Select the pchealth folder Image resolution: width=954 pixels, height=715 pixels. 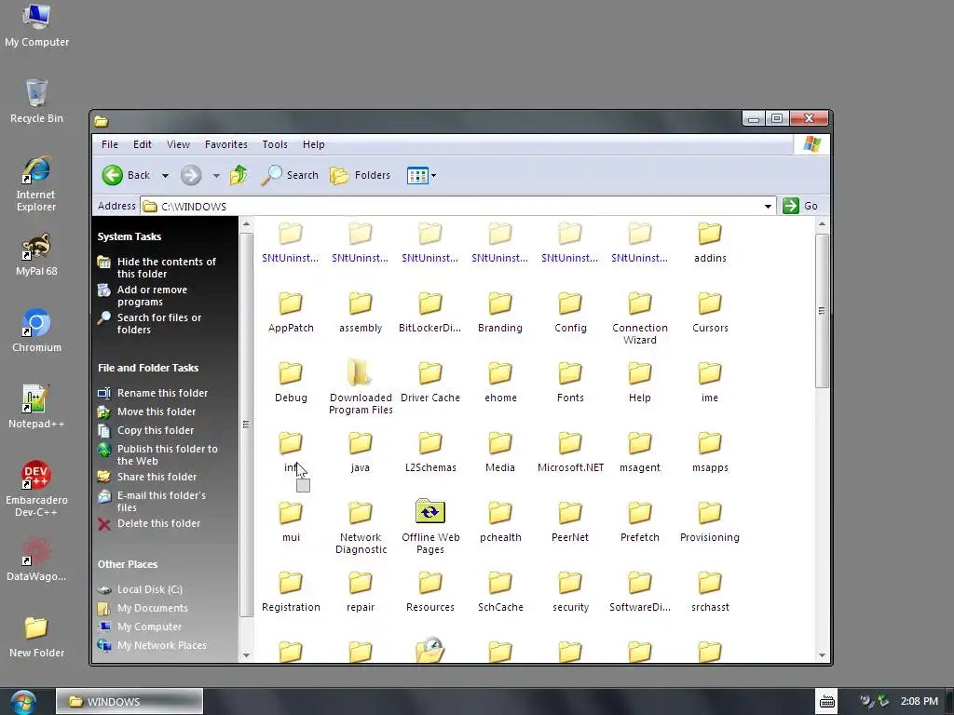coord(500,522)
